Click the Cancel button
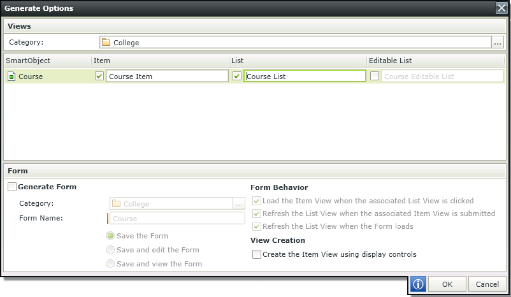511x297 pixels. coord(487,284)
